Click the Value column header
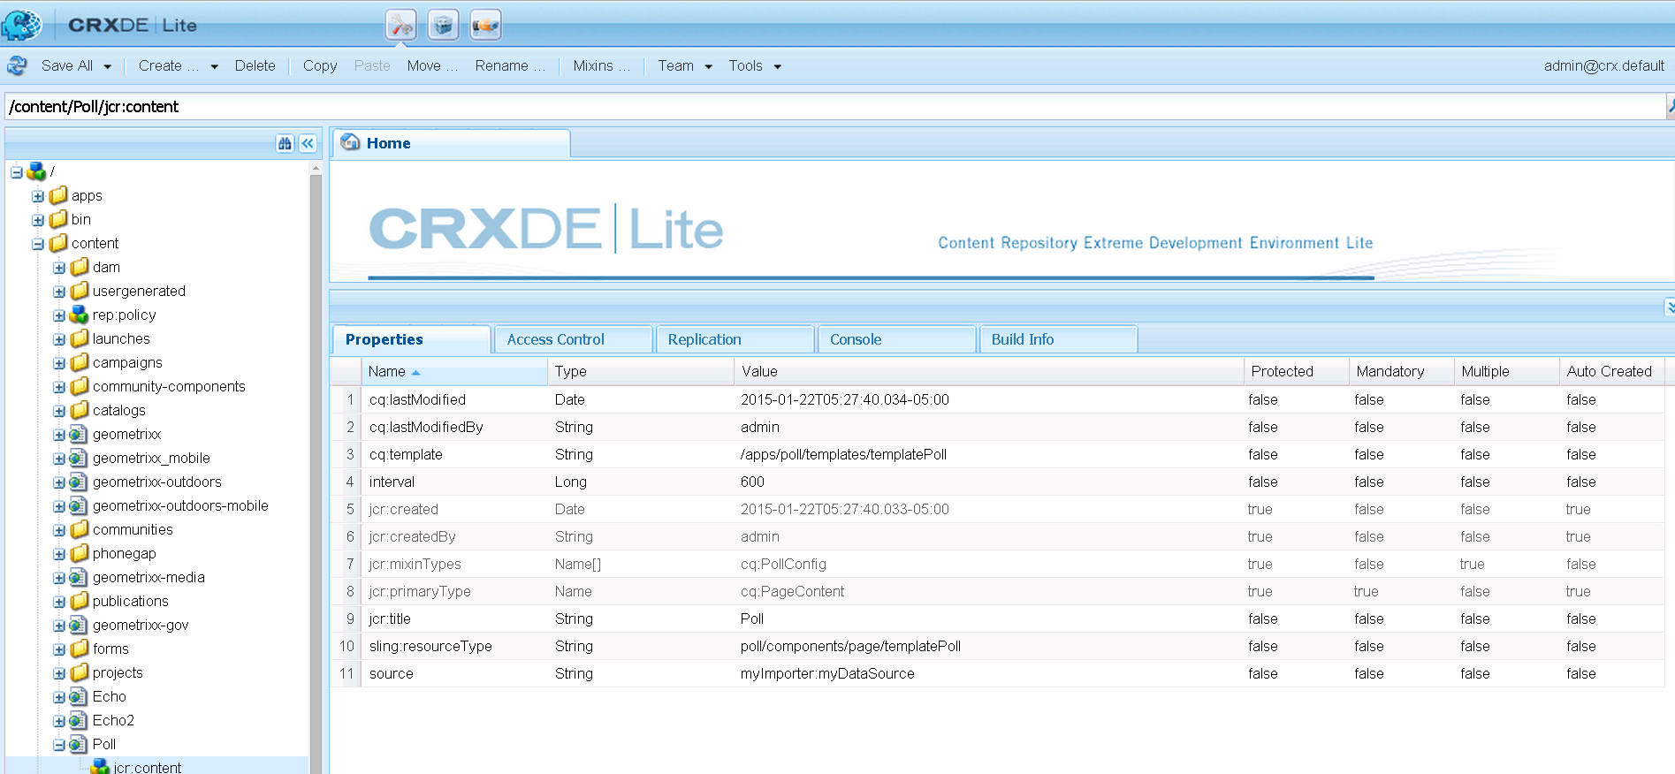The width and height of the screenshot is (1675, 774). tap(988, 371)
